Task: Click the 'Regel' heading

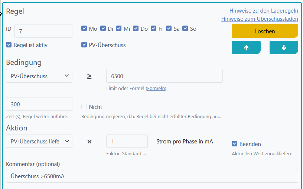Action: click(15, 11)
